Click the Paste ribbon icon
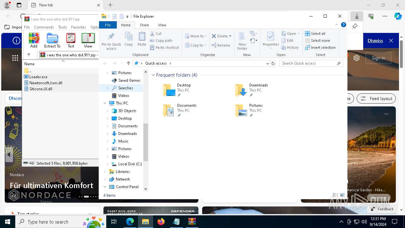 (x=142, y=39)
